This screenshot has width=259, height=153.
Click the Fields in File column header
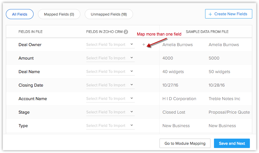(x=30, y=32)
